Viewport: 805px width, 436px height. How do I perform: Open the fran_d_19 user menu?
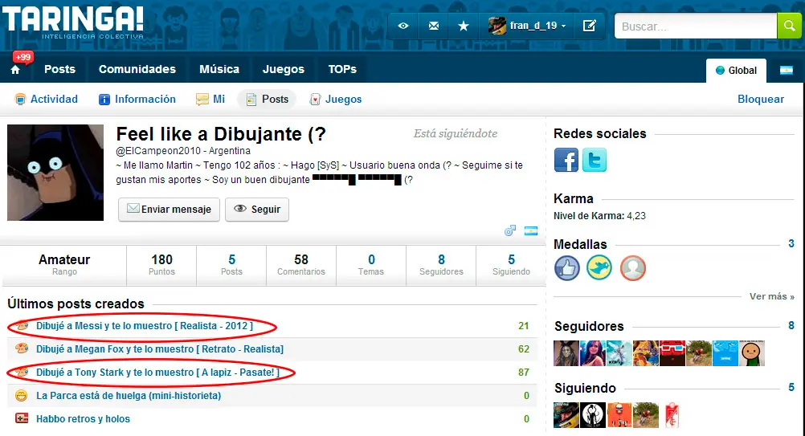tap(527, 26)
